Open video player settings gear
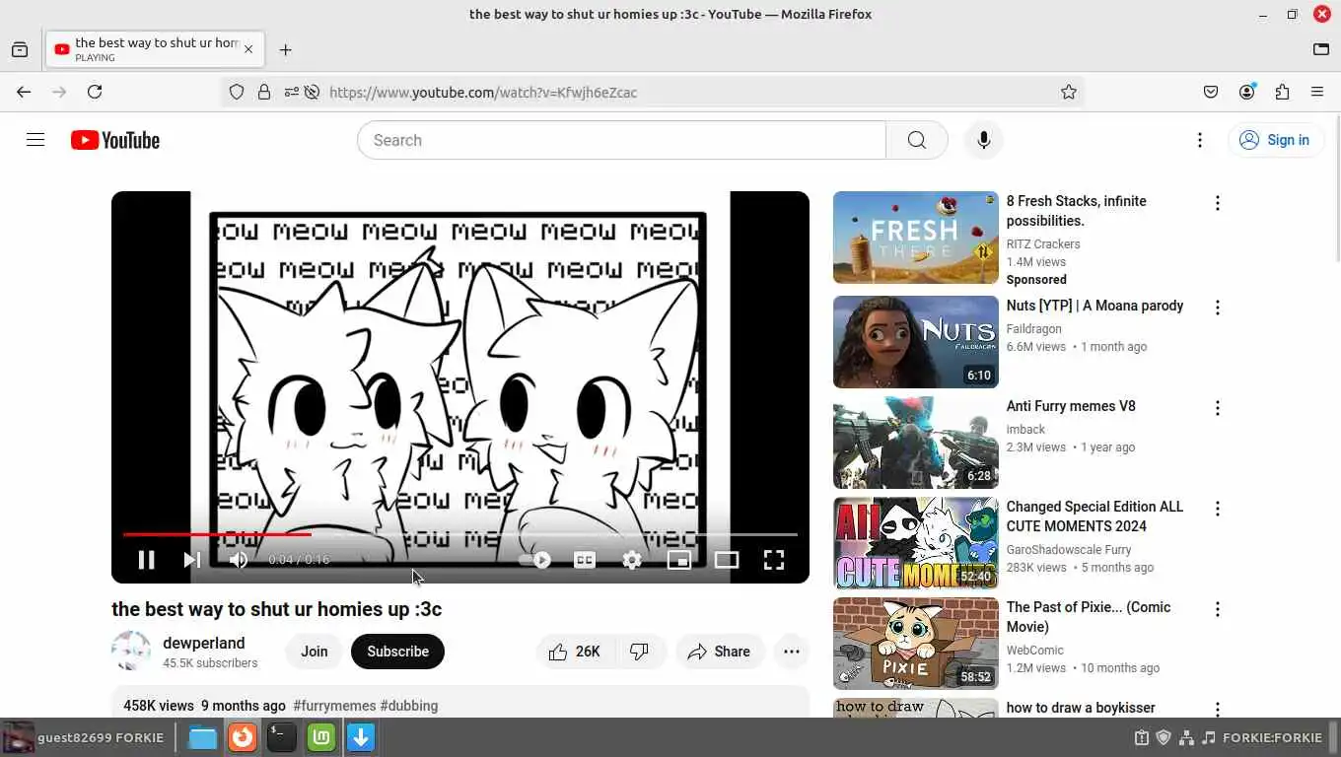Viewport: 1341px width, 757px height. (x=632, y=560)
